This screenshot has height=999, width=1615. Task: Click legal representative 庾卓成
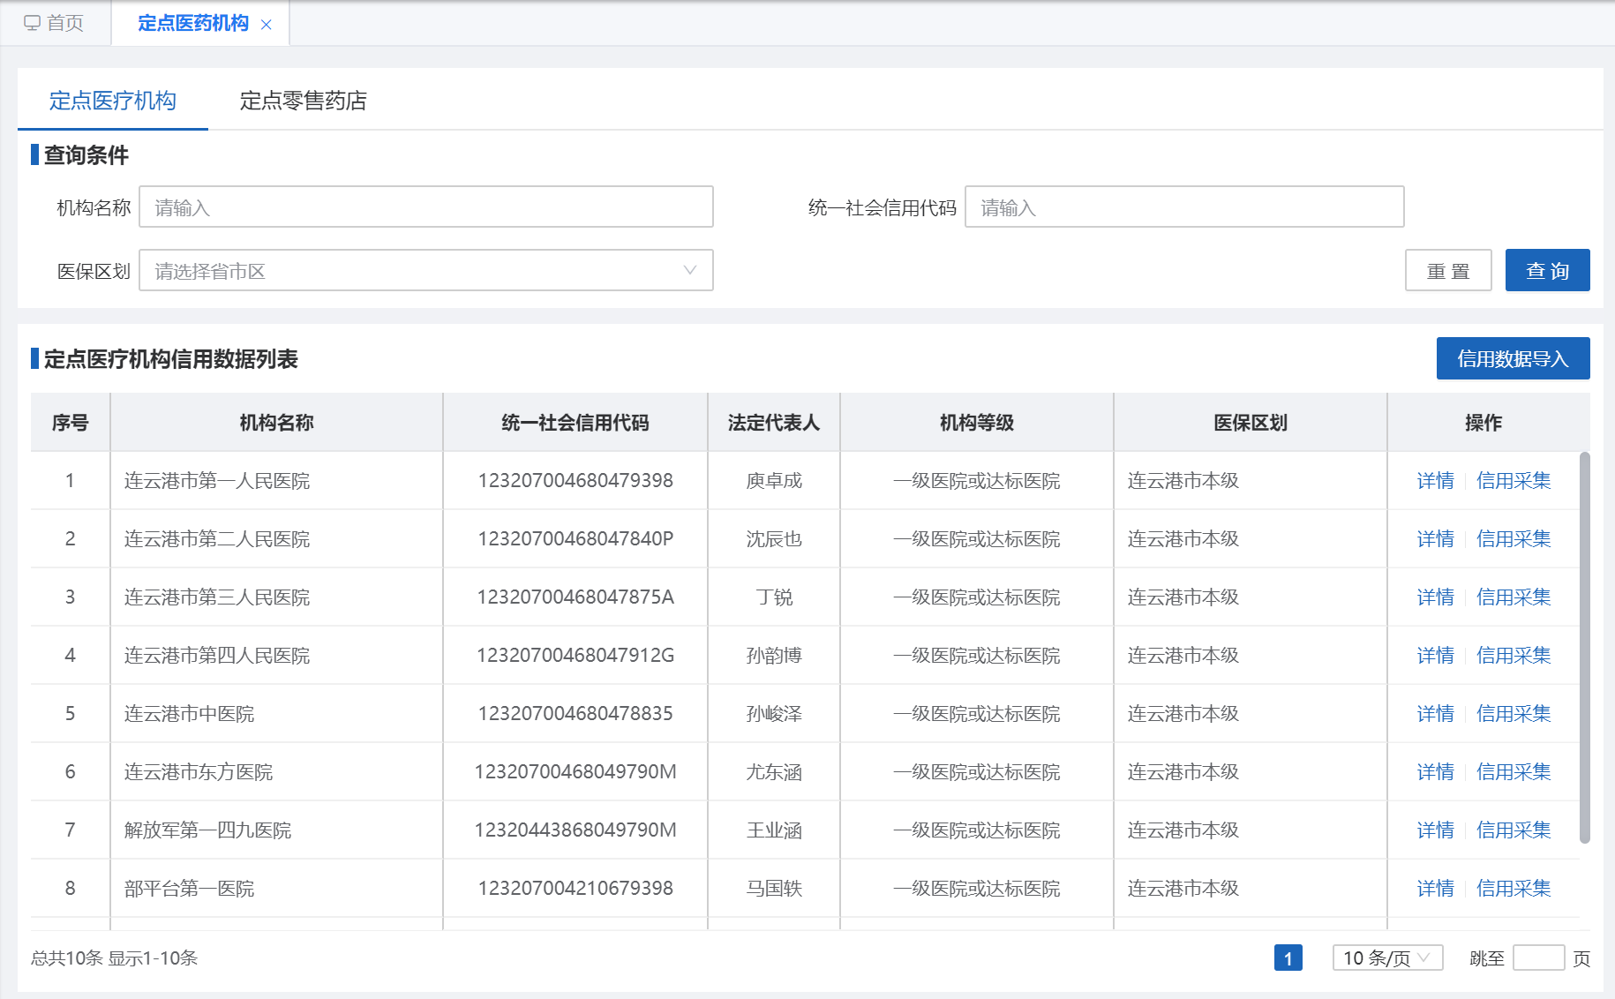click(x=774, y=481)
